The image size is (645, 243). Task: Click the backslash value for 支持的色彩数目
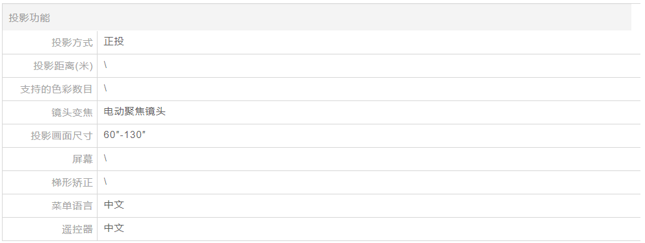106,88
